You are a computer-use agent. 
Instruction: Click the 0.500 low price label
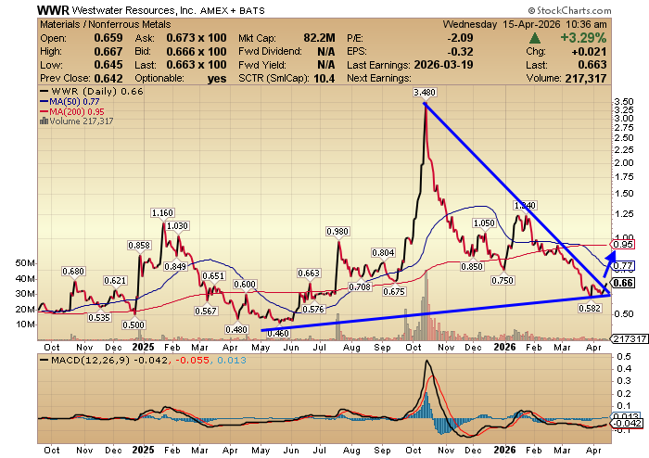point(134,325)
